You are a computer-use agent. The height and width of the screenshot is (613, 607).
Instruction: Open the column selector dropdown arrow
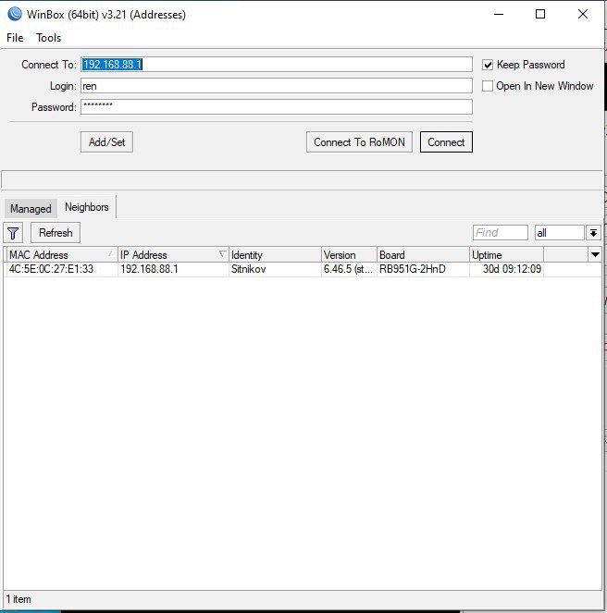[x=595, y=255]
